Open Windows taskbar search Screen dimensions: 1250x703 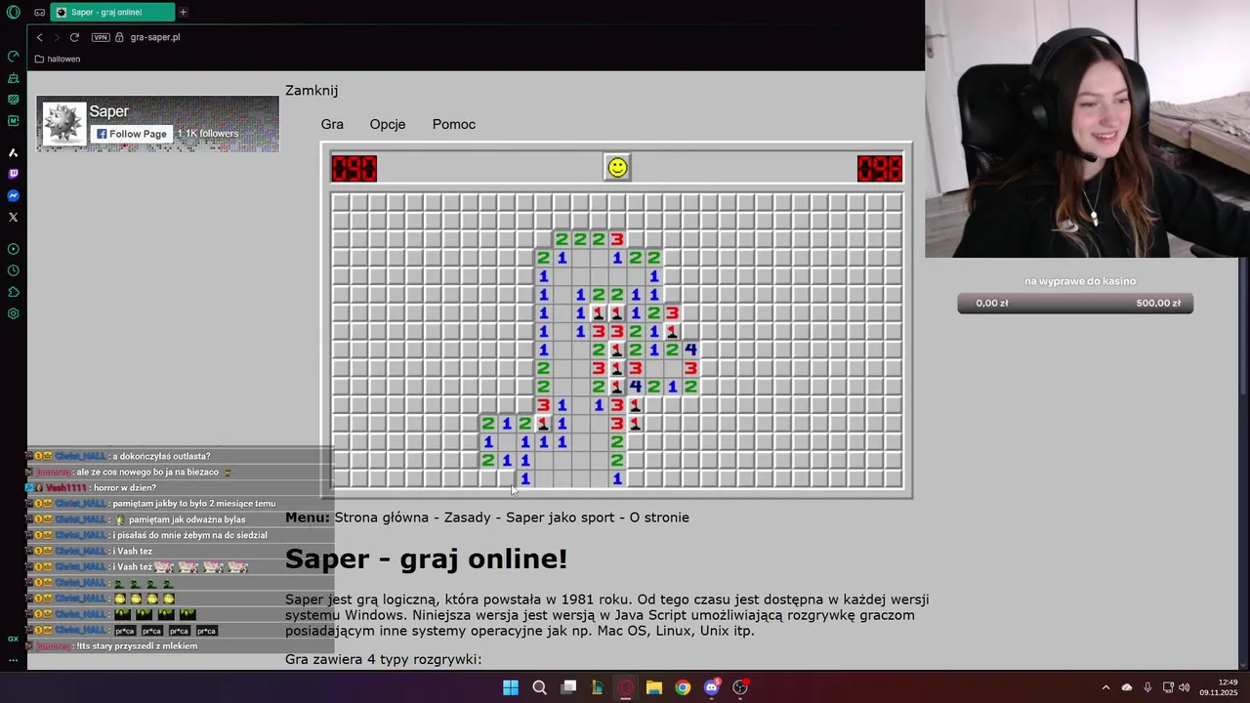[539, 687]
